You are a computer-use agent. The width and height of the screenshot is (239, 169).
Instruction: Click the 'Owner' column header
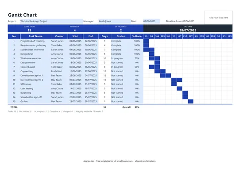(59, 36)
